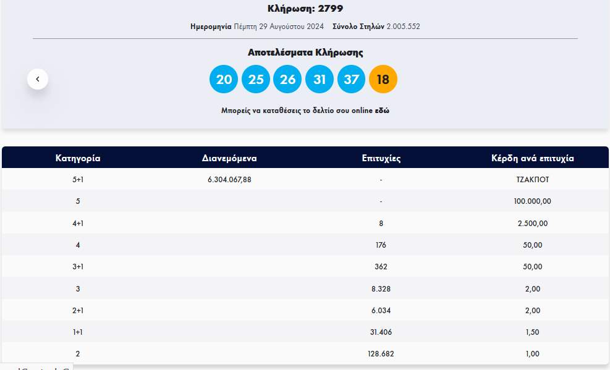Click the blue number 26 ball
The image size is (610, 370).
click(288, 79)
